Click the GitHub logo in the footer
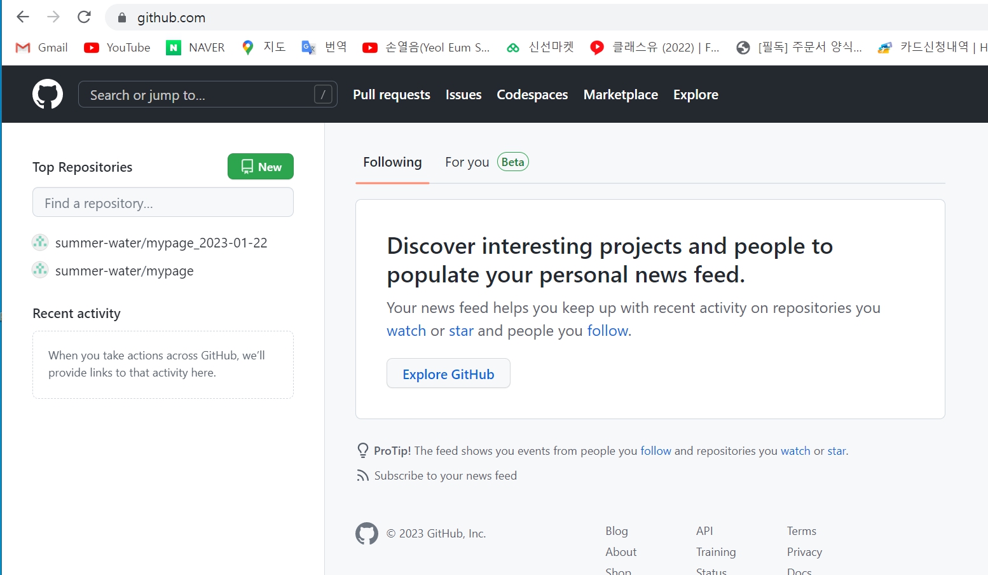The image size is (988, 575). pyautogui.click(x=367, y=534)
